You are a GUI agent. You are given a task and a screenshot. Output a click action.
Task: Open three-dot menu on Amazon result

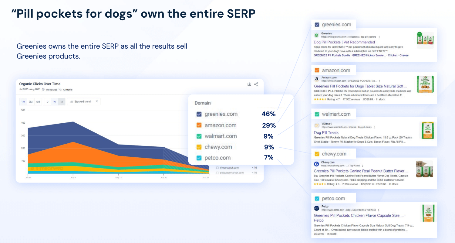[x=379, y=81]
